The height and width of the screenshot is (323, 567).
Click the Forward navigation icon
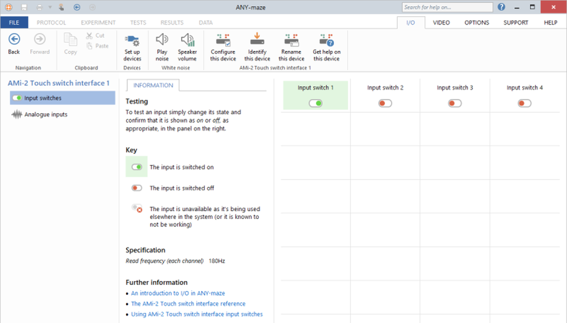point(40,39)
